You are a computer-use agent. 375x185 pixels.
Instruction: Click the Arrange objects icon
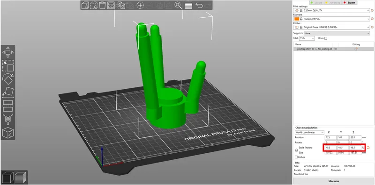click(111, 5)
